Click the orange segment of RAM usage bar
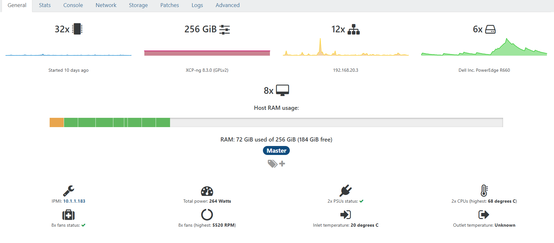This screenshot has height=243, width=554. pyautogui.click(x=57, y=123)
